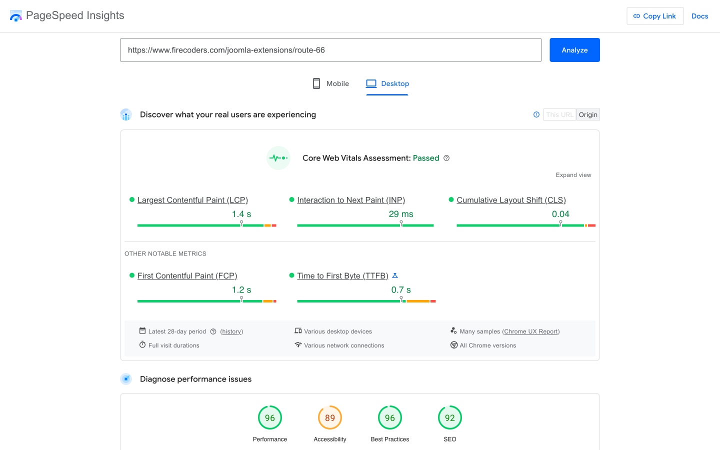Click the LCP distribution bar
The height and width of the screenshot is (450, 720).
(206, 225)
